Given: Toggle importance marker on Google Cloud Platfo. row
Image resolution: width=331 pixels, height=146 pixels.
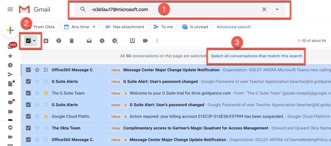Looking at the screenshot, I should coord(46,116).
